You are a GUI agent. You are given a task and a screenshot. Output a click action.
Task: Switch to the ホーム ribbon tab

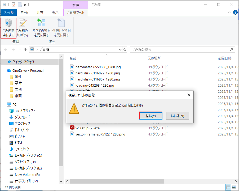tap(25, 12)
